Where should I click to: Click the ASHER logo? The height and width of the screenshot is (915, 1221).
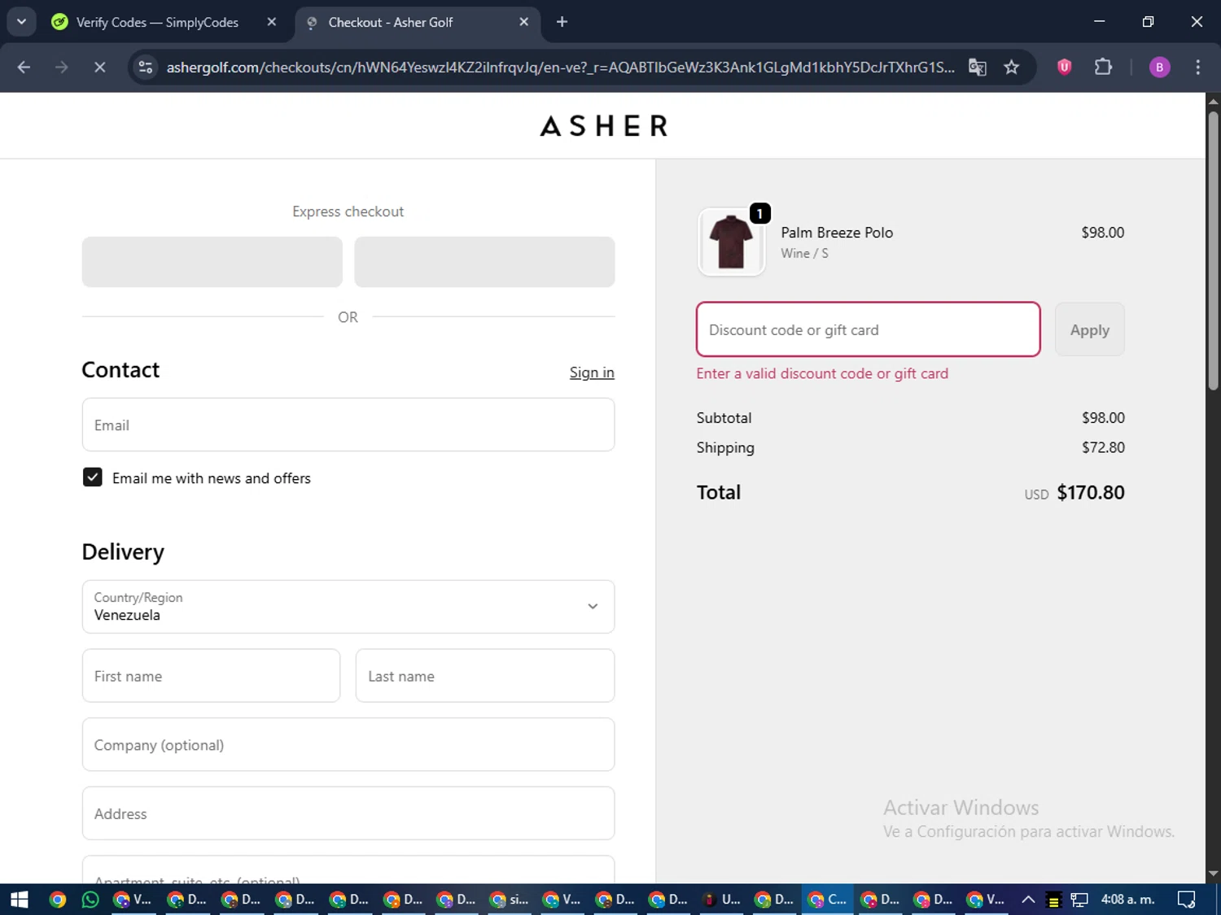[603, 126]
